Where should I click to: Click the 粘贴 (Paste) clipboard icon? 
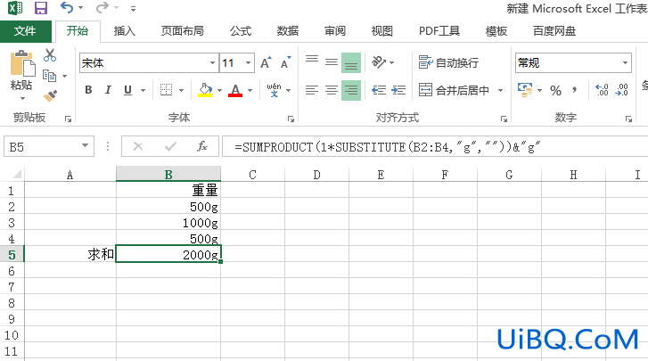pos(22,62)
